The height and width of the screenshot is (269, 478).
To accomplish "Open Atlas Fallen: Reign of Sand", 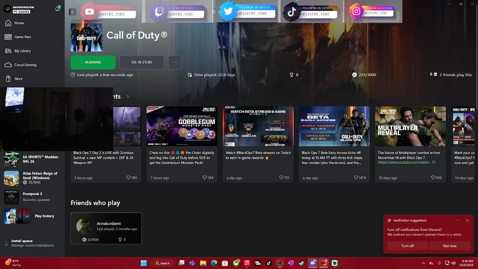I will coord(32,178).
